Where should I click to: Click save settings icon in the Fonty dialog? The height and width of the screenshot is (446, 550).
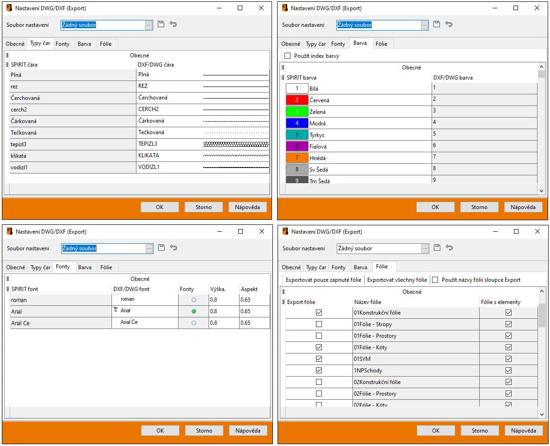click(161, 248)
